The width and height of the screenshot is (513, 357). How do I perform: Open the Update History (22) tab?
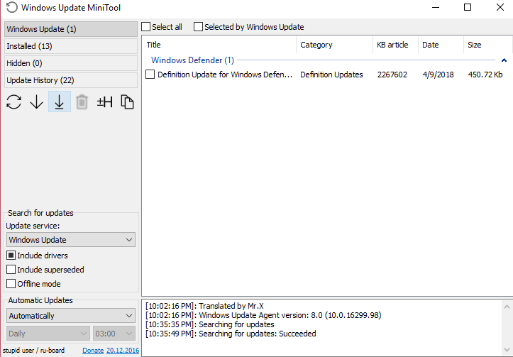click(x=70, y=80)
